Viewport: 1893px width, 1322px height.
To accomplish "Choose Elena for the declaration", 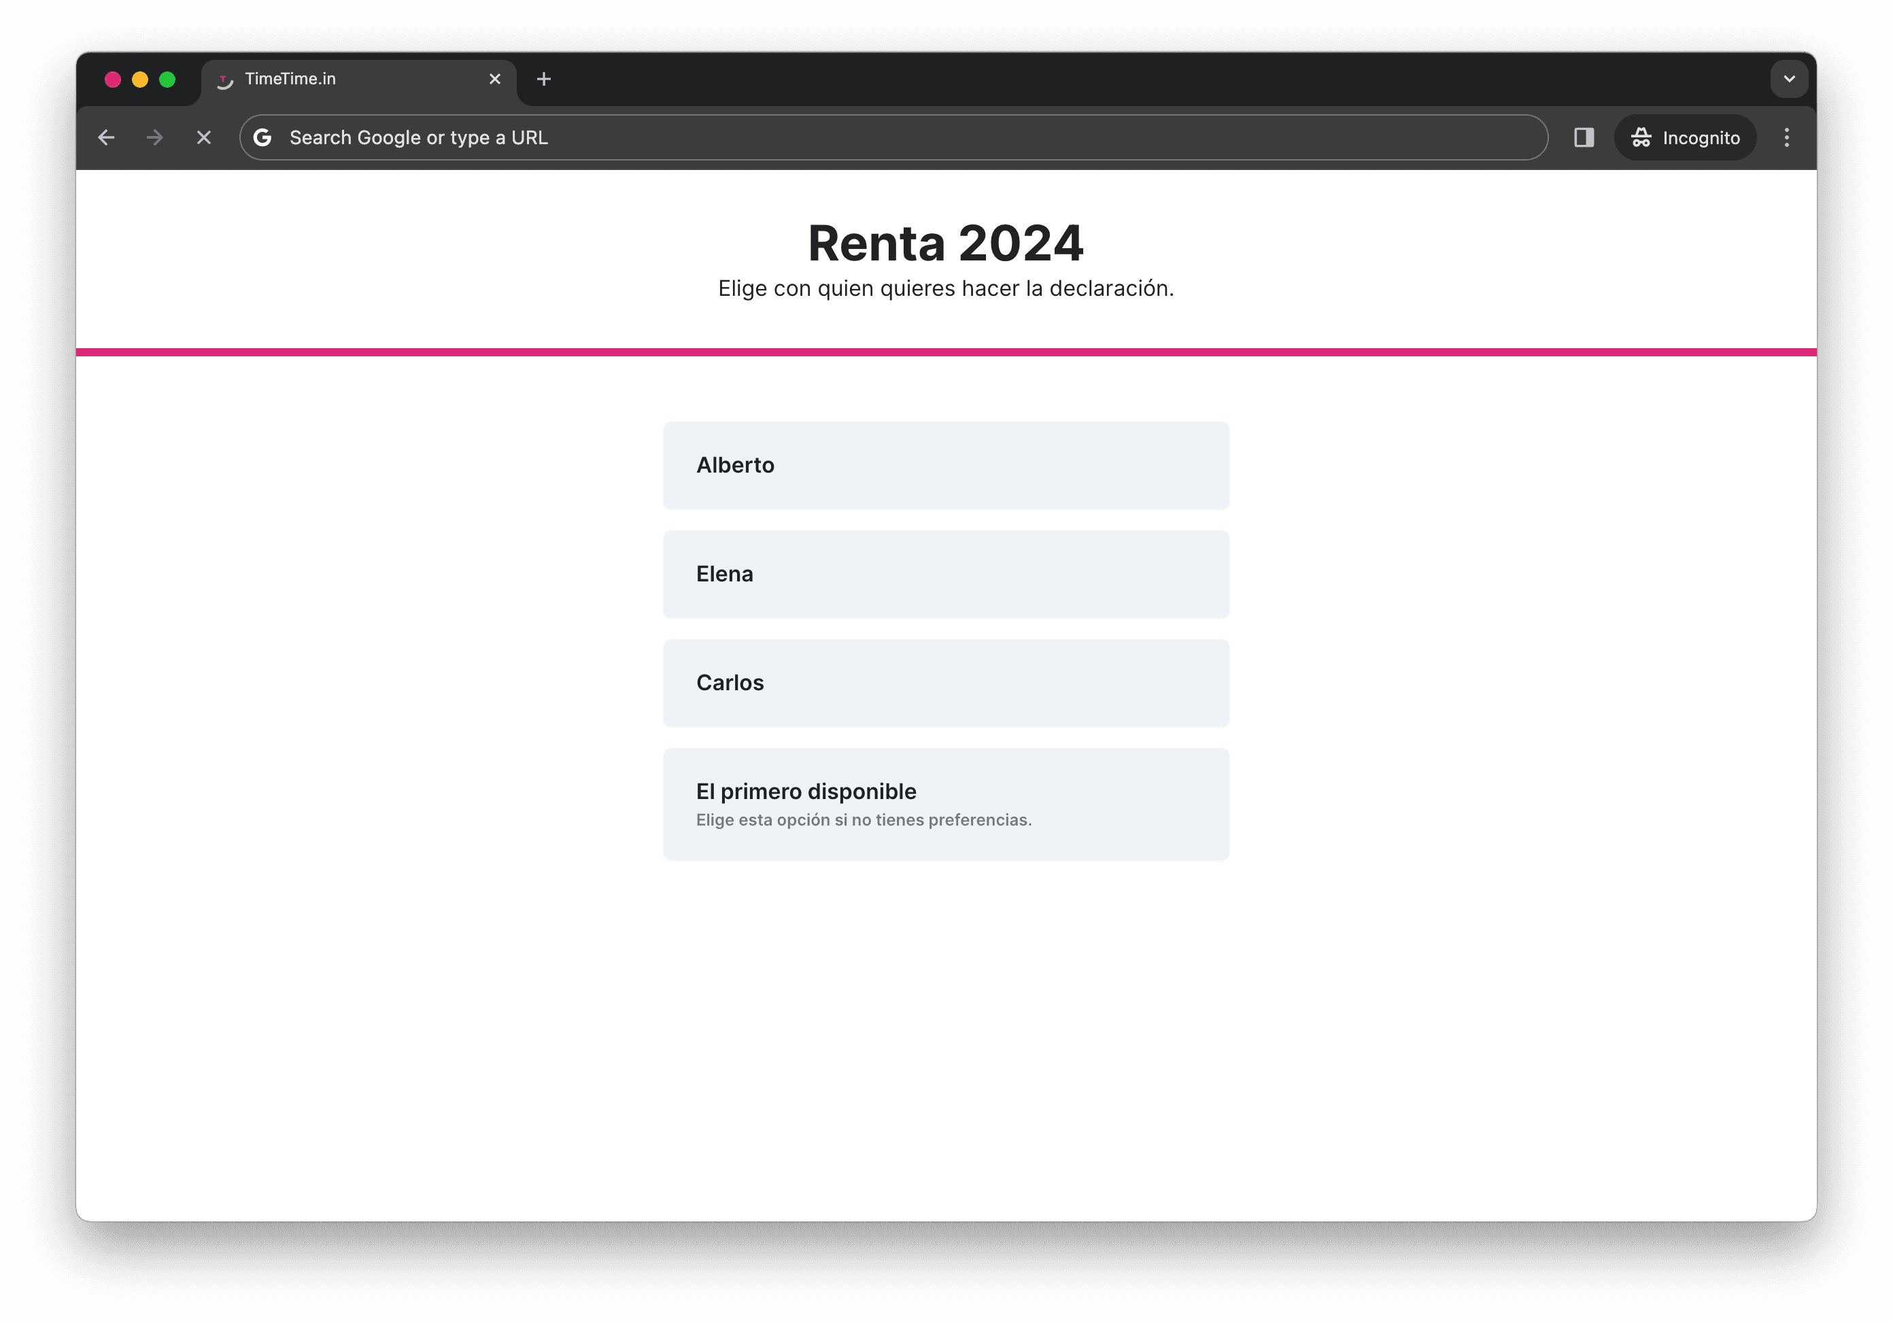I will [946, 575].
